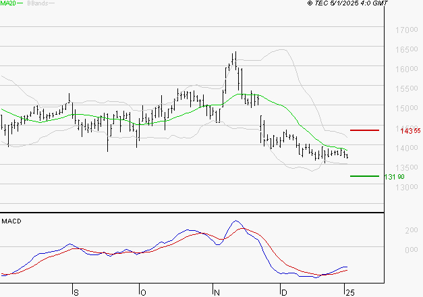The image size is (423, 297).
Task: Click the S month marker on time axis
Action: [76, 293]
